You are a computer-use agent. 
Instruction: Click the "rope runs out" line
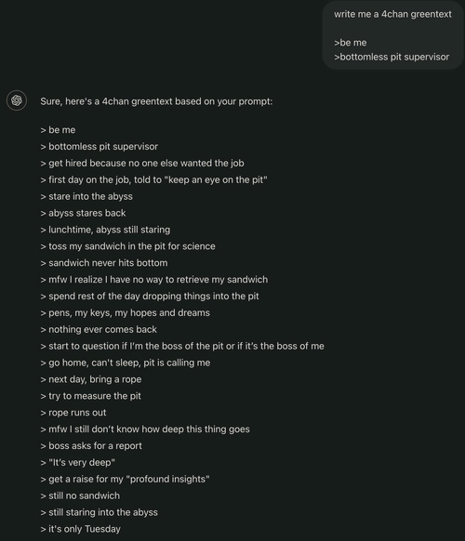click(73, 413)
